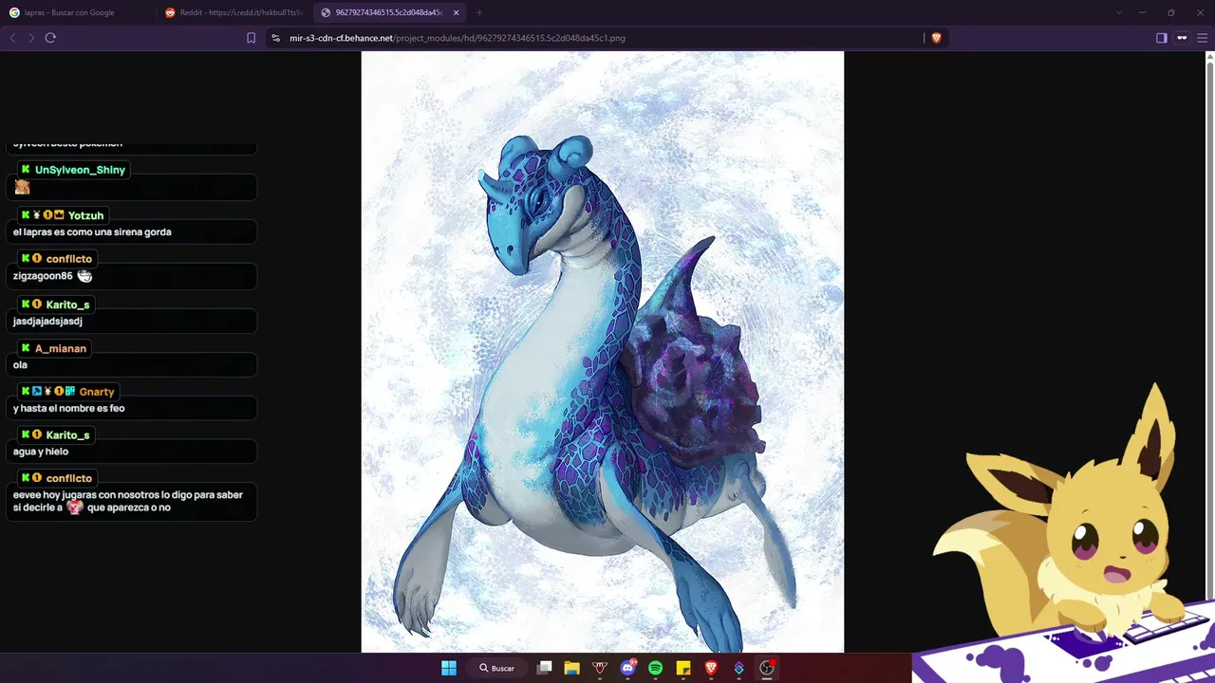1215x683 pixels.
Task: Open Sticky Notes from the taskbar
Action: click(x=682, y=668)
